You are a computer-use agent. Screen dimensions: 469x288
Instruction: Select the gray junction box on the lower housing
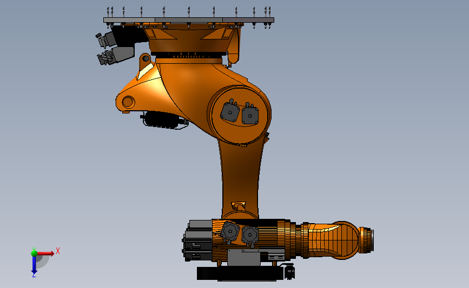pos(244,258)
